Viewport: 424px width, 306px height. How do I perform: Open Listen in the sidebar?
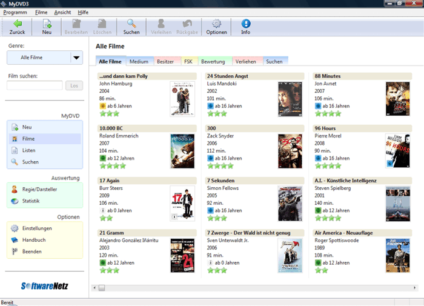point(45,150)
